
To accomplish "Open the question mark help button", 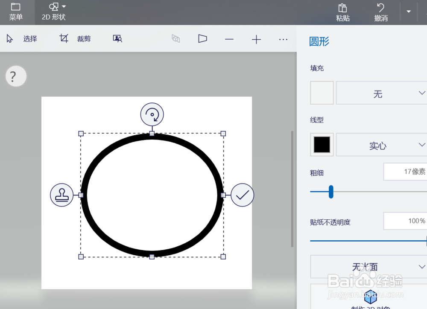I will (16, 76).
